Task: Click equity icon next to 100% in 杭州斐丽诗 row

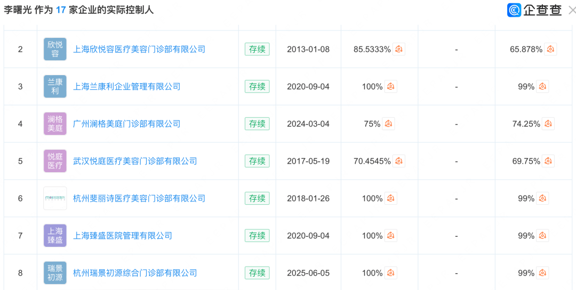Action: click(391, 198)
